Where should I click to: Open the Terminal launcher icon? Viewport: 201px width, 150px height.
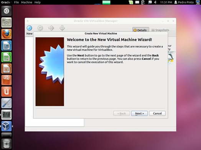[7, 115]
